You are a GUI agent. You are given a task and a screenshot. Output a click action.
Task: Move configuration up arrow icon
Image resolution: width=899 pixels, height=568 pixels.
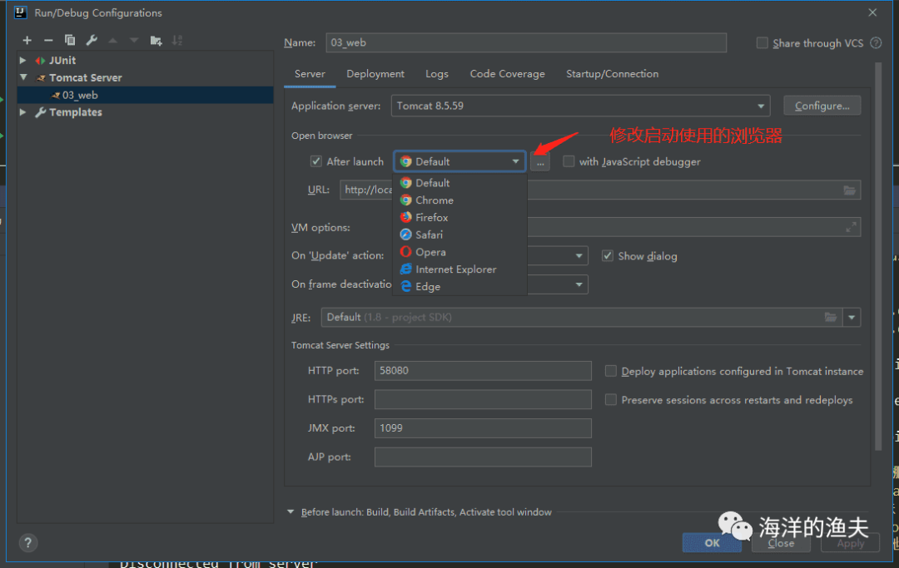coord(113,40)
